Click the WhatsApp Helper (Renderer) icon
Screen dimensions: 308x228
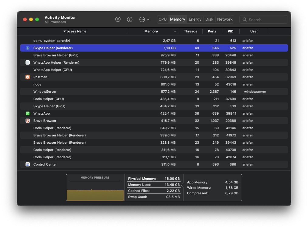[x=28, y=62]
